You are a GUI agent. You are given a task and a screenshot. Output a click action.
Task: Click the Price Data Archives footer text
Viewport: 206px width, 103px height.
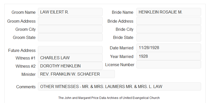109,98
